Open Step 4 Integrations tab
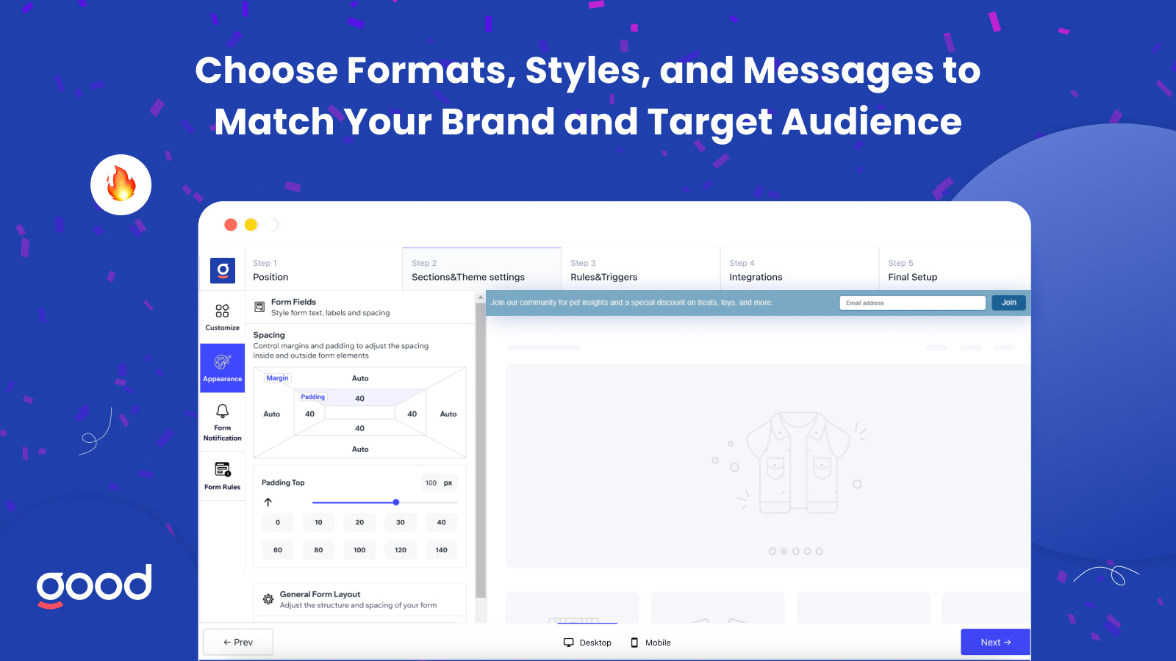The width and height of the screenshot is (1176, 661). (x=799, y=270)
